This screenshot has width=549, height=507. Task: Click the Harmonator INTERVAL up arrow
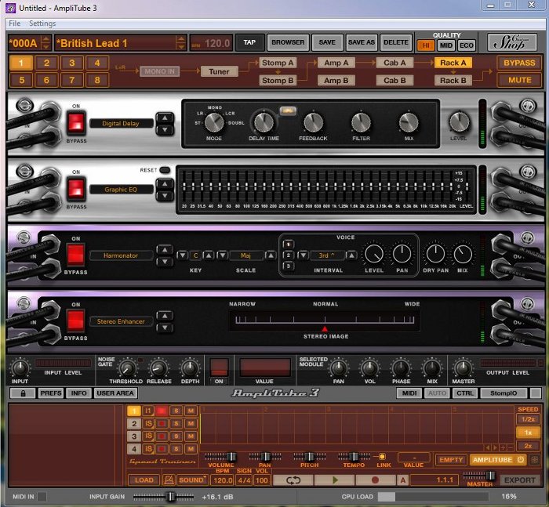[x=351, y=255]
